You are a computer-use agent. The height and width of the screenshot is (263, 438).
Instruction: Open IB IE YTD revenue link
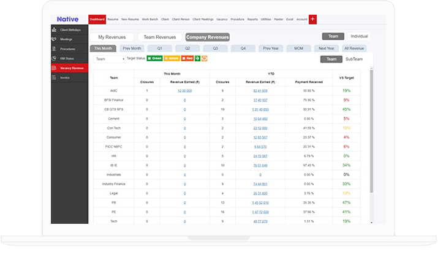(260, 165)
